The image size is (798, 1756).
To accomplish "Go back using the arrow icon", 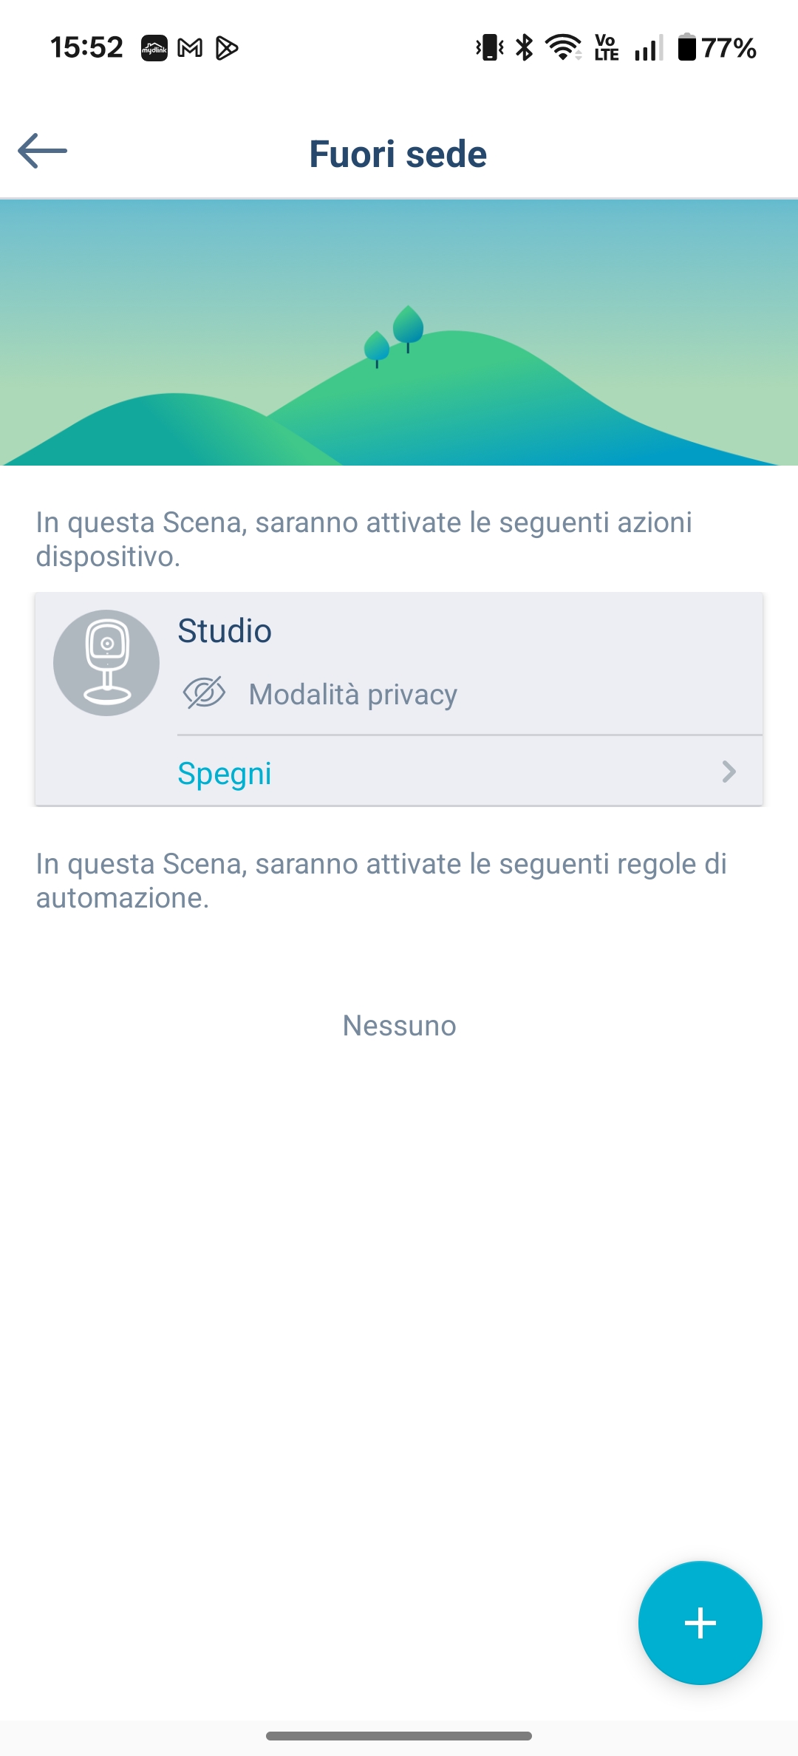I will [42, 151].
